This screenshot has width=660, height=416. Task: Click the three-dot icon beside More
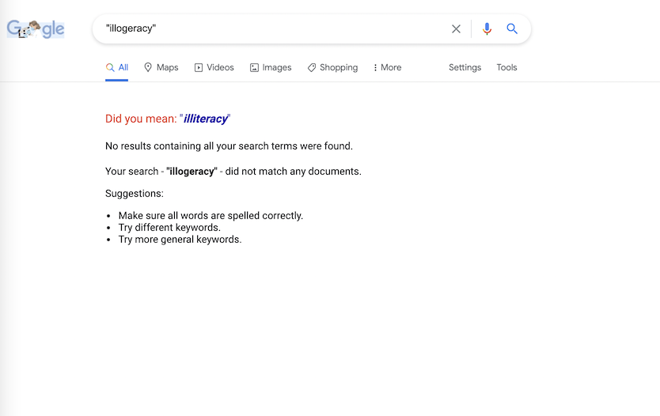(375, 68)
